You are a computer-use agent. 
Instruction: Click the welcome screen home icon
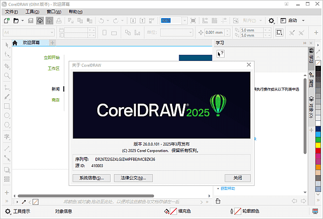point(15,43)
